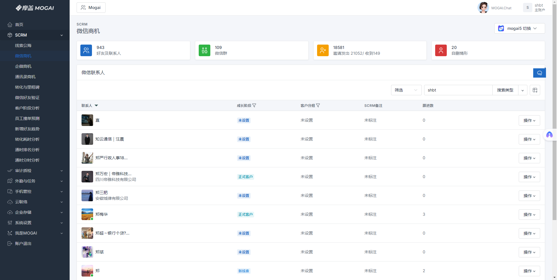
Task: Sort contacts using the contact column arrow
Action: 96,106
